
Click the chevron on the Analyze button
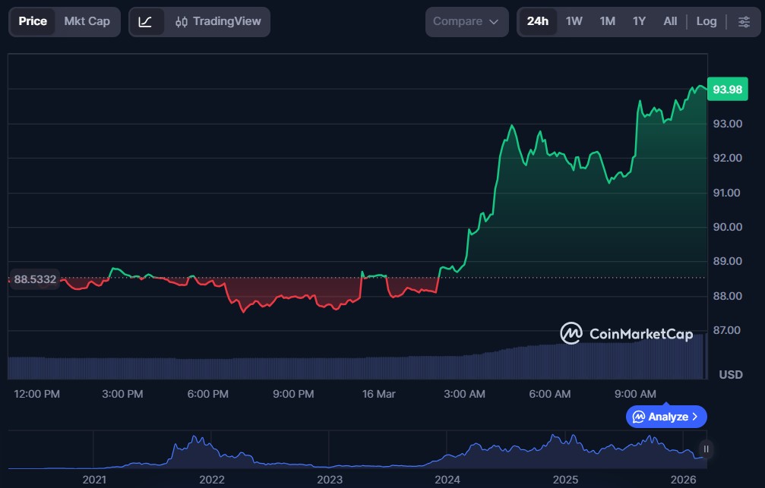(694, 417)
